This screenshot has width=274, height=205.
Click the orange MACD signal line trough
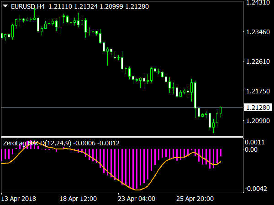tap(137, 190)
